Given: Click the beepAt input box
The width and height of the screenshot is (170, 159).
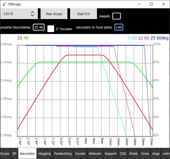Looking at the screenshot, I should click(117, 16).
